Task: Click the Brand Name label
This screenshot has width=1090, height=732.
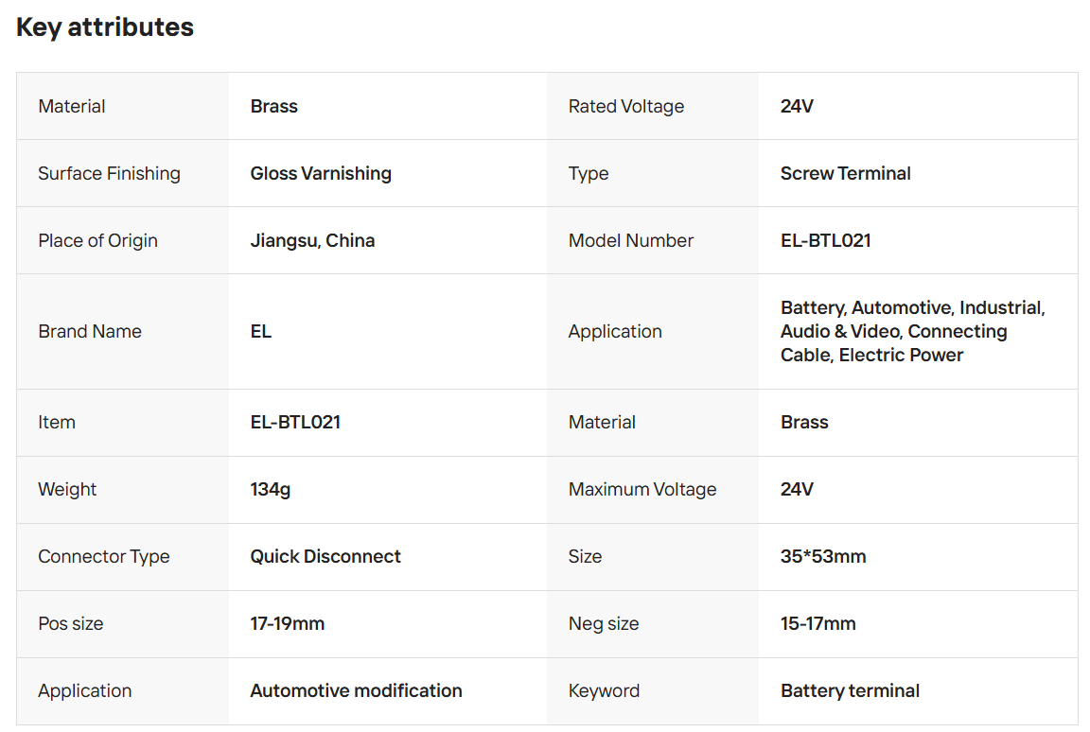Action: pyautogui.click(x=90, y=331)
